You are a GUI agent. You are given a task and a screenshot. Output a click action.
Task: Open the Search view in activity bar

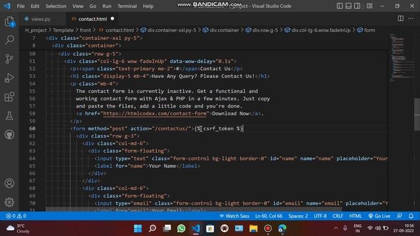click(9, 40)
